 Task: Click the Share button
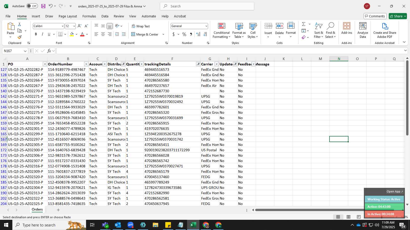(x=398, y=16)
